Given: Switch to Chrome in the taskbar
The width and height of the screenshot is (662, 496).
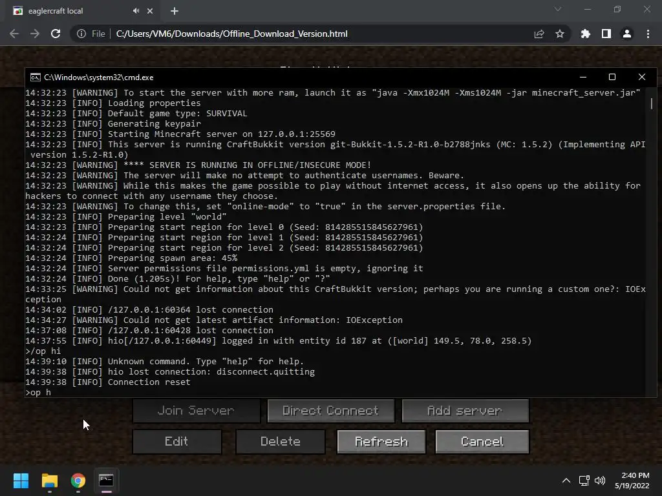Looking at the screenshot, I should pyautogui.click(x=78, y=480).
